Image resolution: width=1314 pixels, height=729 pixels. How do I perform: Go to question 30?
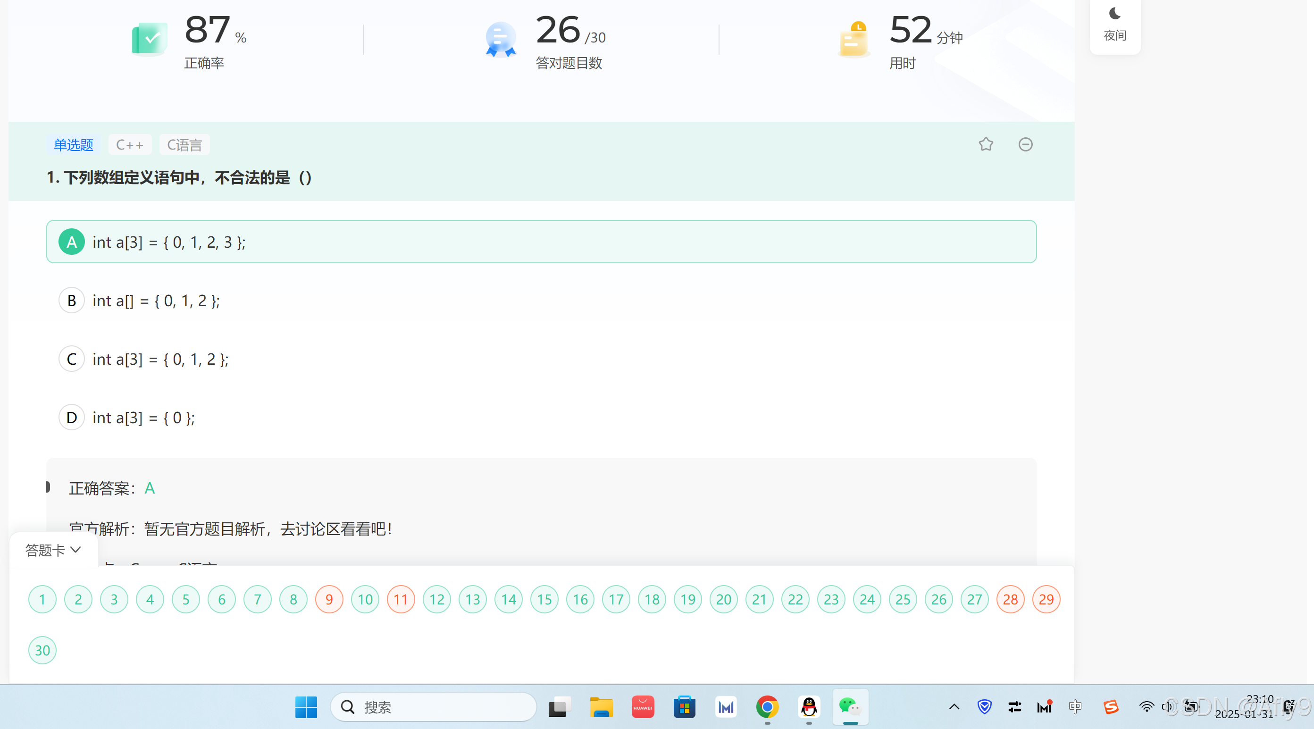(x=42, y=650)
